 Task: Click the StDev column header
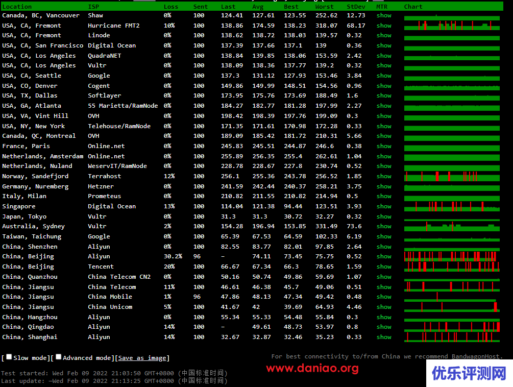click(356, 7)
